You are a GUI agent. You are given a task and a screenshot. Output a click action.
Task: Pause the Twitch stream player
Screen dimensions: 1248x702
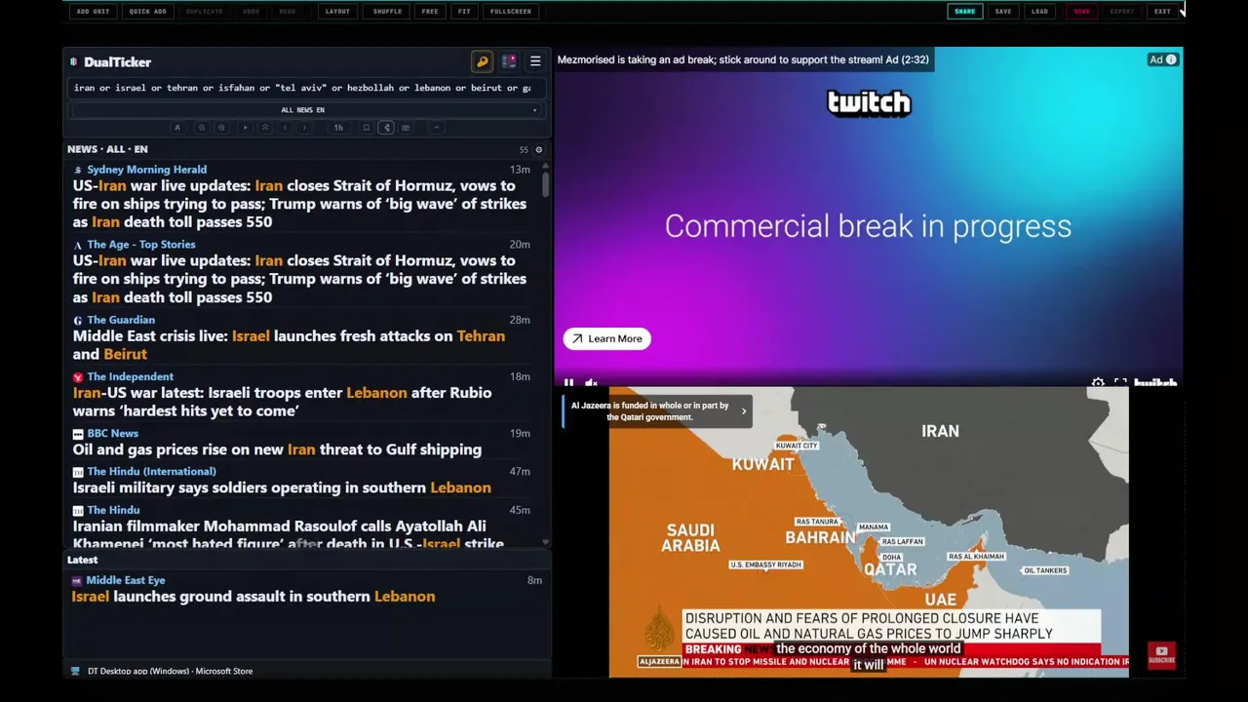(x=568, y=383)
